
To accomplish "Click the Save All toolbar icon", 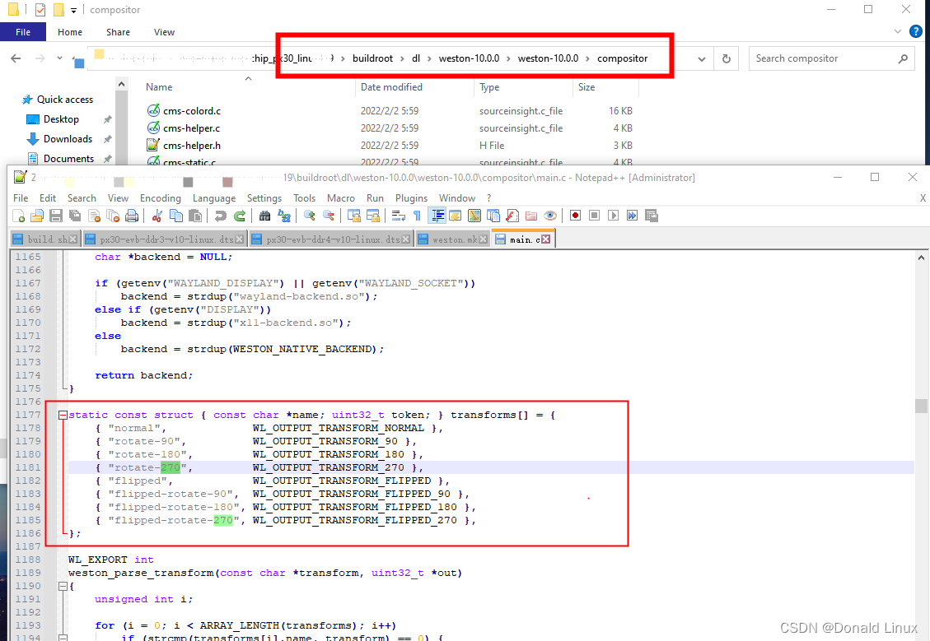I will click(76, 216).
